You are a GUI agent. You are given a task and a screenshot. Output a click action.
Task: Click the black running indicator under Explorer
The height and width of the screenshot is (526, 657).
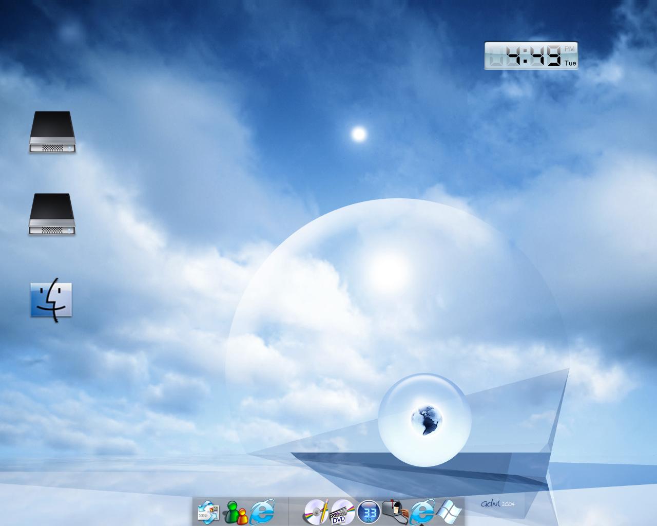[x=422, y=524]
